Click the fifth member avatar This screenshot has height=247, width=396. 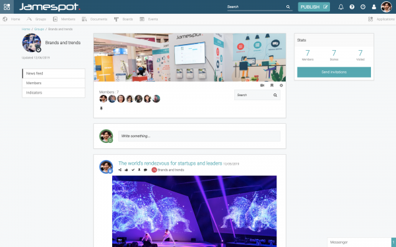tap(139, 99)
